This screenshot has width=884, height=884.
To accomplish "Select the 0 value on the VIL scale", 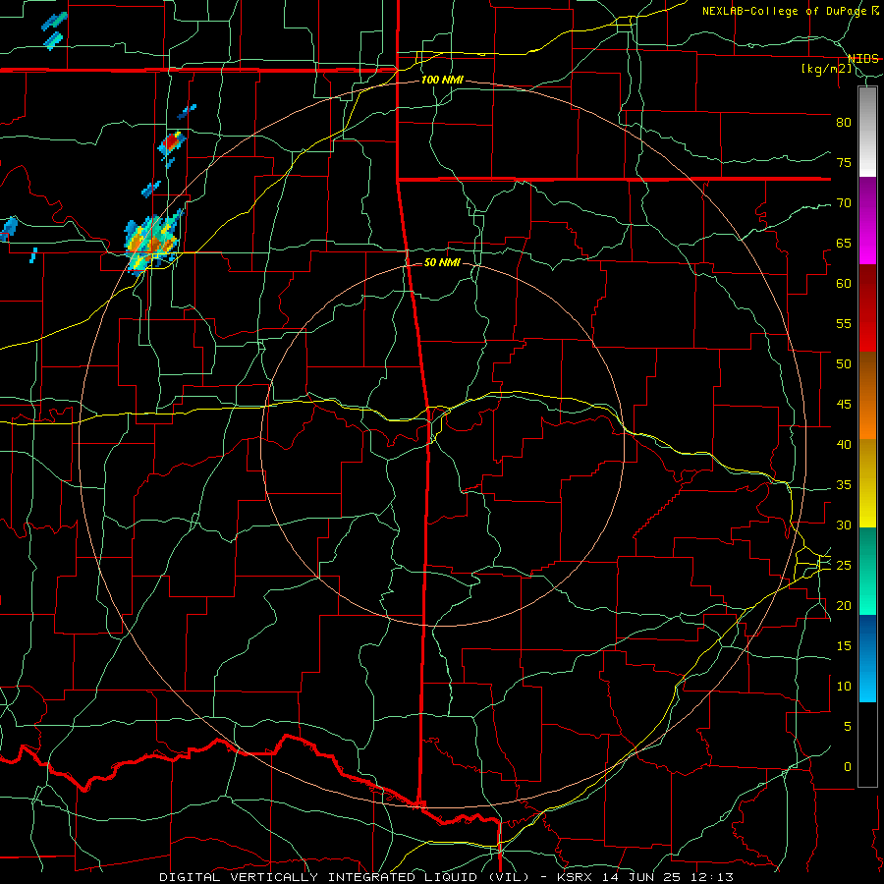I will click(x=848, y=767).
